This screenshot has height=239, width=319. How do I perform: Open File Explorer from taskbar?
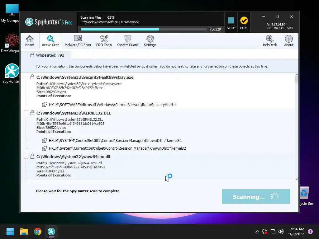pos(24,232)
